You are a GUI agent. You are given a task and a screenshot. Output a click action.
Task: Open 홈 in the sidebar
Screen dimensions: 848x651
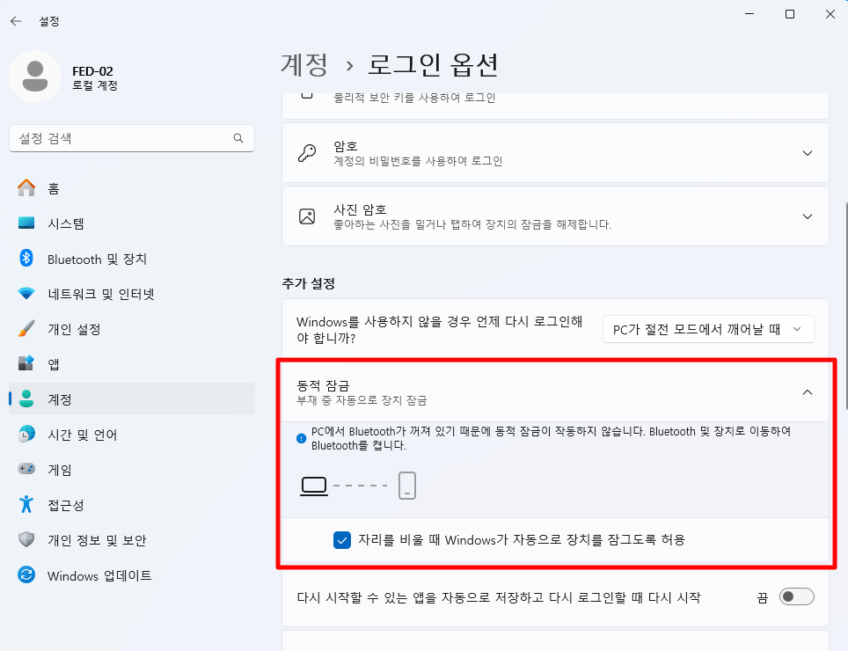pyautogui.click(x=132, y=188)
